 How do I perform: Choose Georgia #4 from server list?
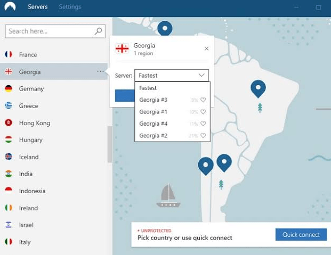click(x=154, y=124)
